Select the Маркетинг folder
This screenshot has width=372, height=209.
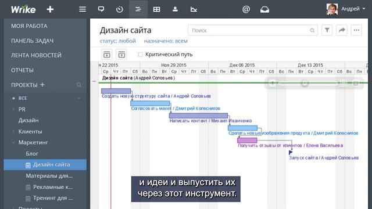pyautogui.click(x=33, y=142)
